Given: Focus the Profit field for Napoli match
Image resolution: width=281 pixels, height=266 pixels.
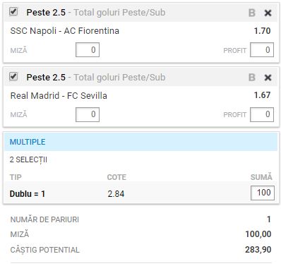Looking at the screenshot, I should 262,50.
